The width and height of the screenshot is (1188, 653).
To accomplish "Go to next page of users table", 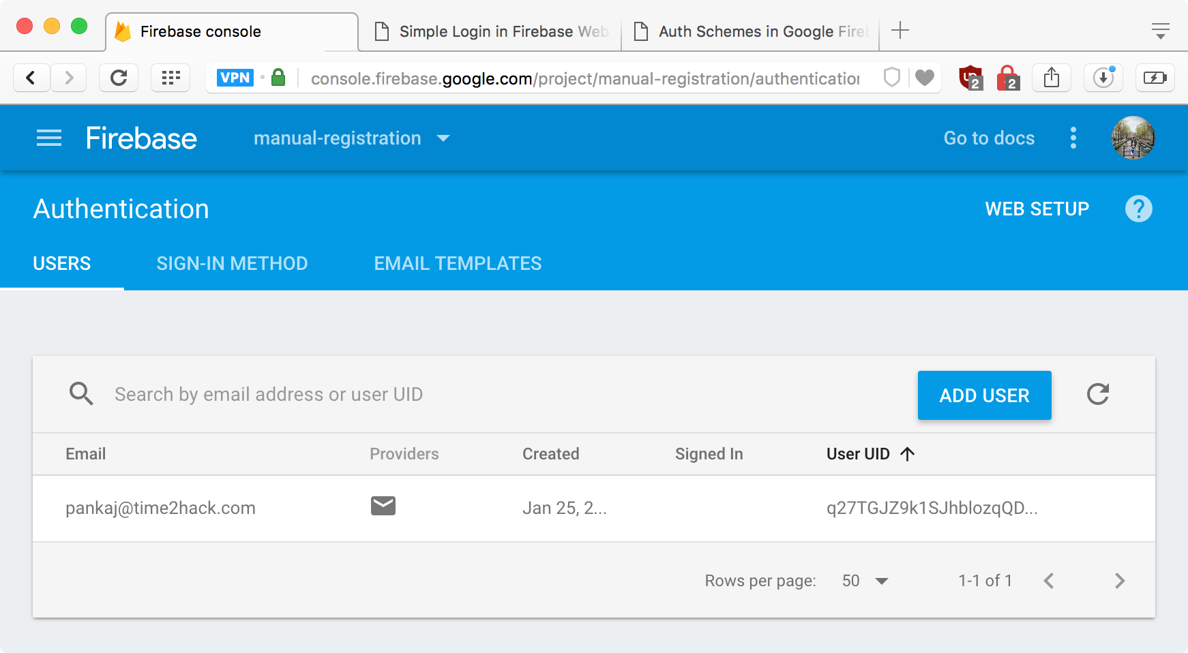I will pos(1119,581).
